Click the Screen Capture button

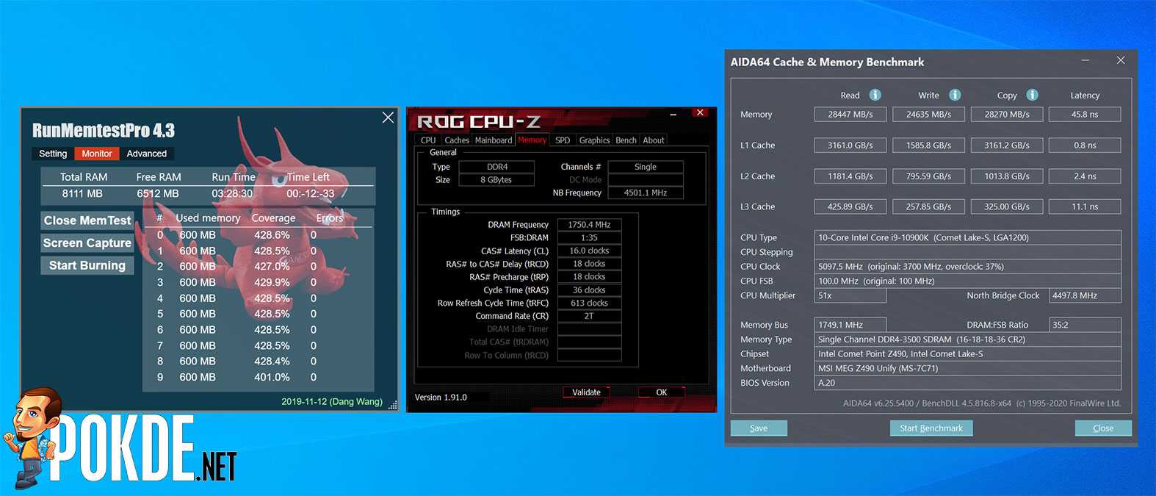87,243
